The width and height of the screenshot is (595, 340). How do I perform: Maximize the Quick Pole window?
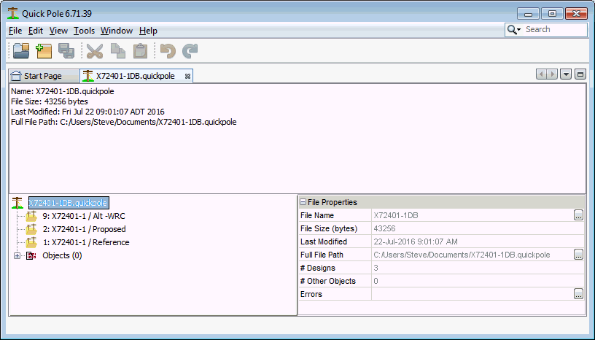pyautogui.click(x=552, y=14)
